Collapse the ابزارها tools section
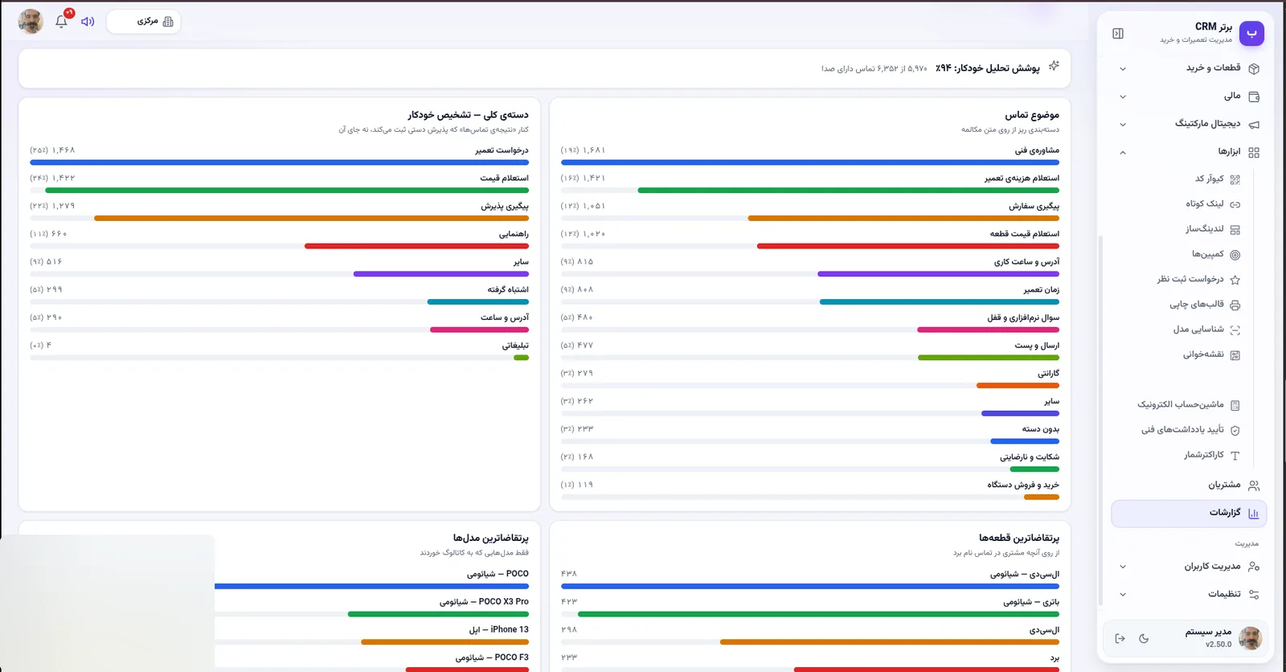The height and width of the screenshot is (672, 1286). (1188, 152)
